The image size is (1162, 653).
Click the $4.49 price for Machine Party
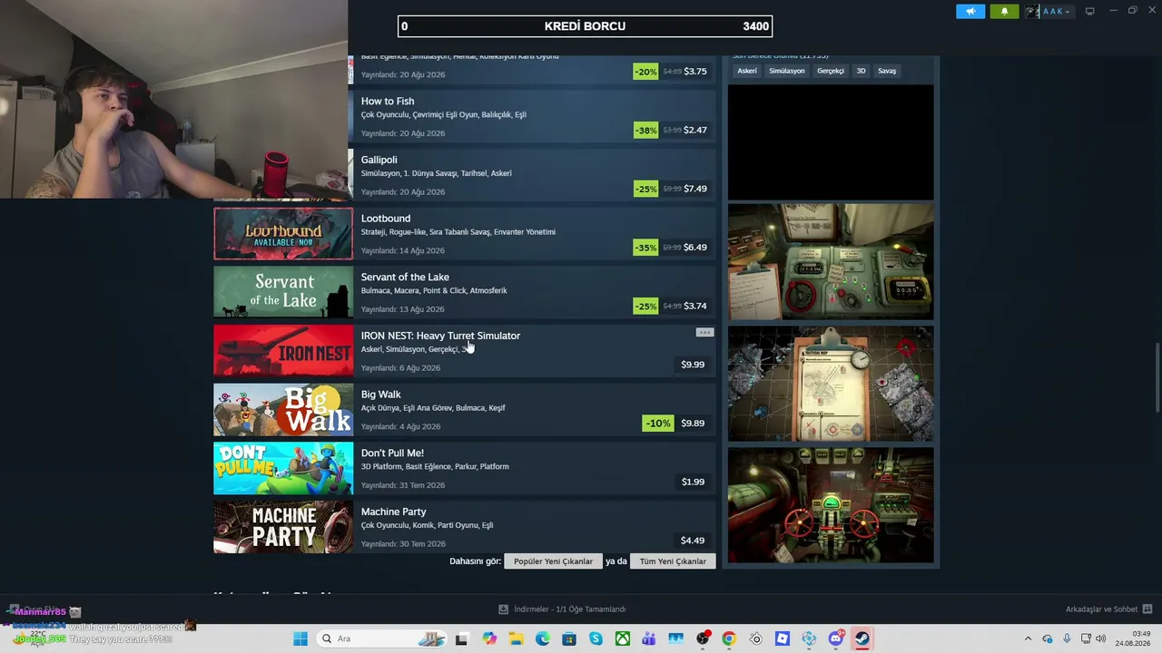click(693, 541)
